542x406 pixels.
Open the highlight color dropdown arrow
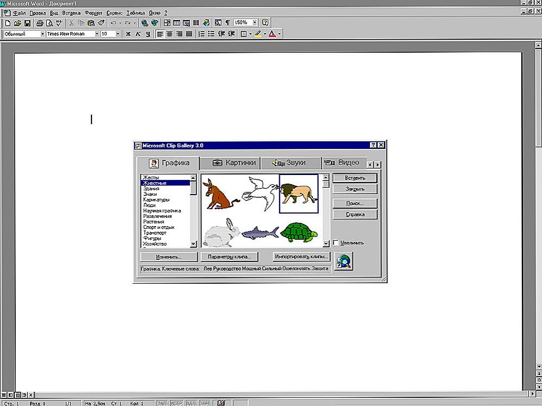point(265,34)
